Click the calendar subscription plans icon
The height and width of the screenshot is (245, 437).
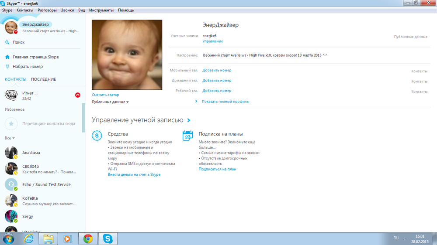click(x=187, y=136)
